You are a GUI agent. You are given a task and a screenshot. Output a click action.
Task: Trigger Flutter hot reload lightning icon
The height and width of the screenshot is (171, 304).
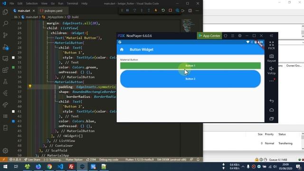click(x=156, y=10)
